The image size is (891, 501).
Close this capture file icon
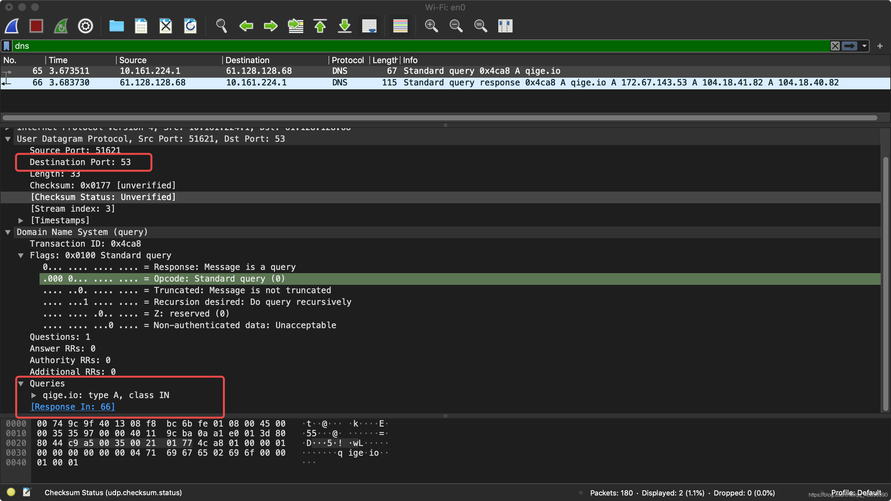166,26
